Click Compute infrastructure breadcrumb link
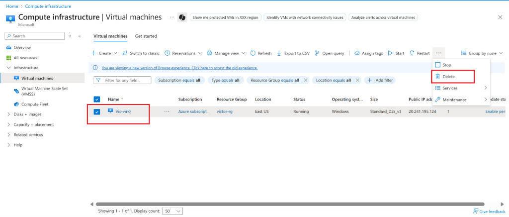The height and width of the screenshot is (217, 509). (x=48, y=6)
